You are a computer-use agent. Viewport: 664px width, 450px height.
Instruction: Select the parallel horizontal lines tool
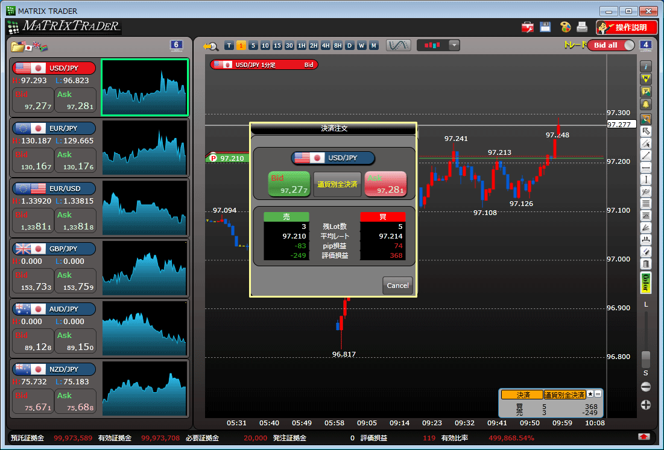tap(646, 204)
